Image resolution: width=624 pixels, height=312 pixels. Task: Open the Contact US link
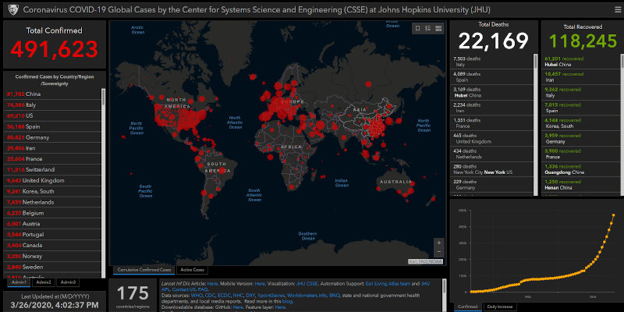184,289
